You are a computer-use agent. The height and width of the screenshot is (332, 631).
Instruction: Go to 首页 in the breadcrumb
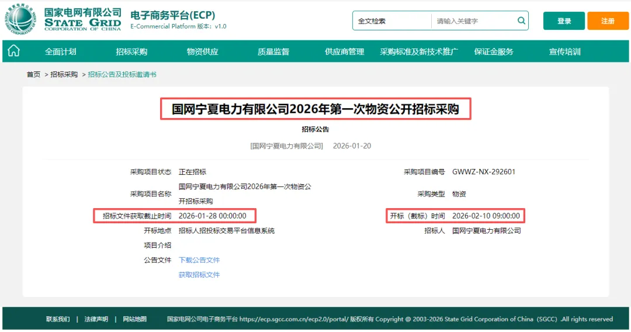click(x=33, y=74)
